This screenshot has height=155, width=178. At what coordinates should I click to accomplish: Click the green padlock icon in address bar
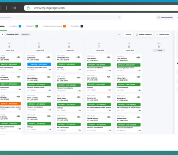[x=28, y=8]
